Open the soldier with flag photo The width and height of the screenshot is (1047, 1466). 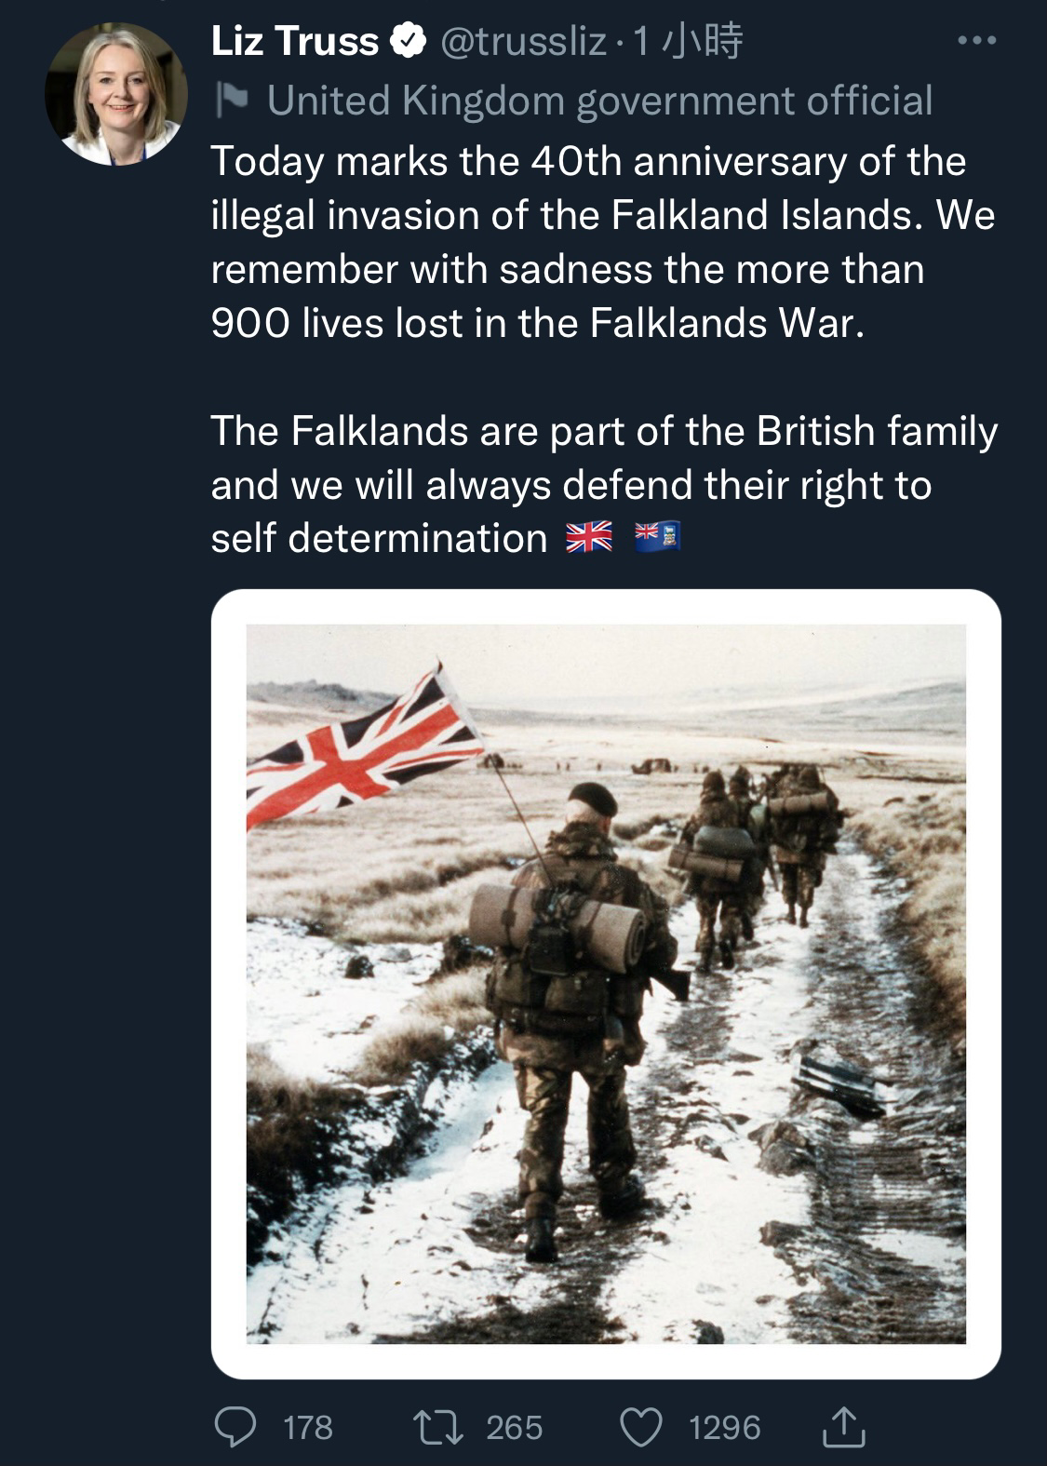606,984
